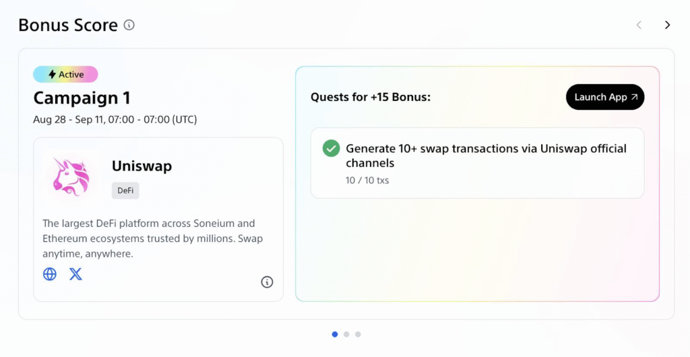Viewport: 690px width, 357px height.
Task: Click the arrow icon inside Launch App
Action: (x=634, y=97)
